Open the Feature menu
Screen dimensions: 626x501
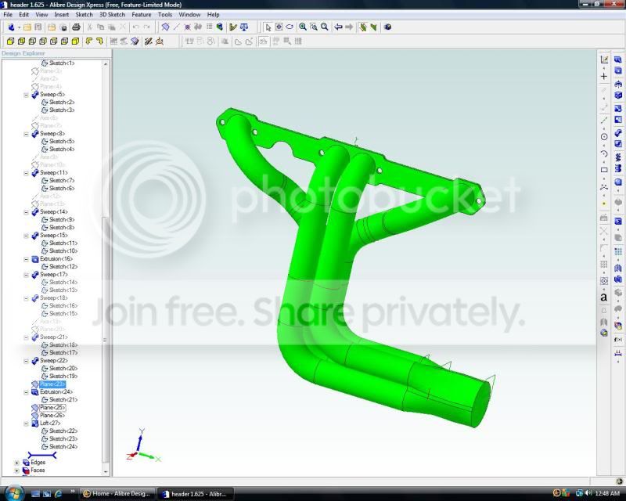142,14
